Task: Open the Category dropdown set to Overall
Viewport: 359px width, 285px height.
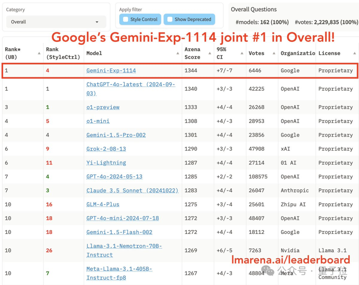Action: pos(56,22)
